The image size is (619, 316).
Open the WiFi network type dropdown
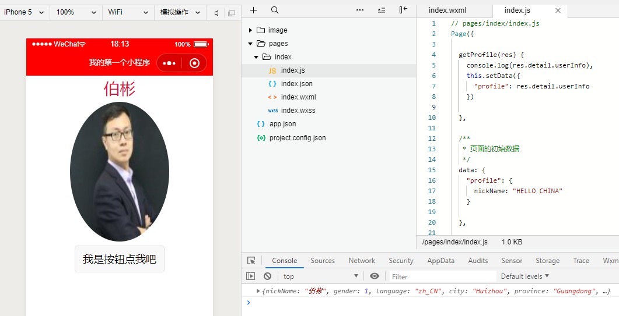click(x=128, y=12)
